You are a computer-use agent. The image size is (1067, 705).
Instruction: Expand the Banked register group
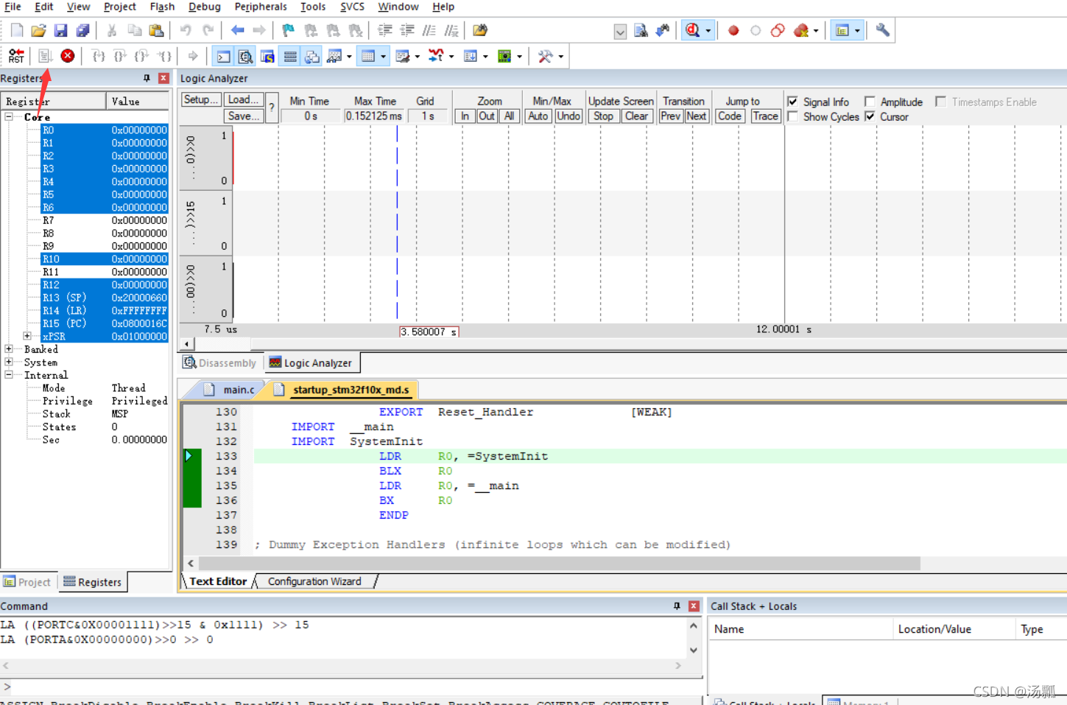pos(9,349)
